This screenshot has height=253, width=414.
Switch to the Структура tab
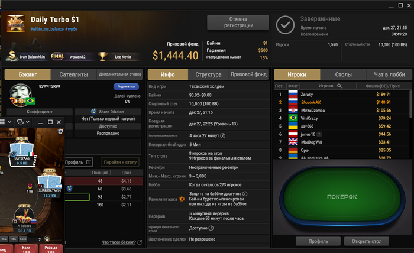(208, 74)
